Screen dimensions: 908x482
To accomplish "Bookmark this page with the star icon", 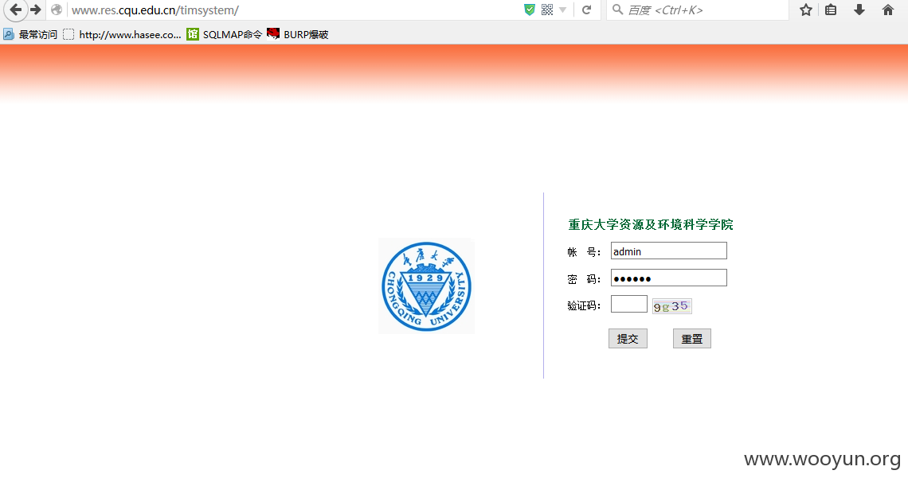I will (805, 10).
